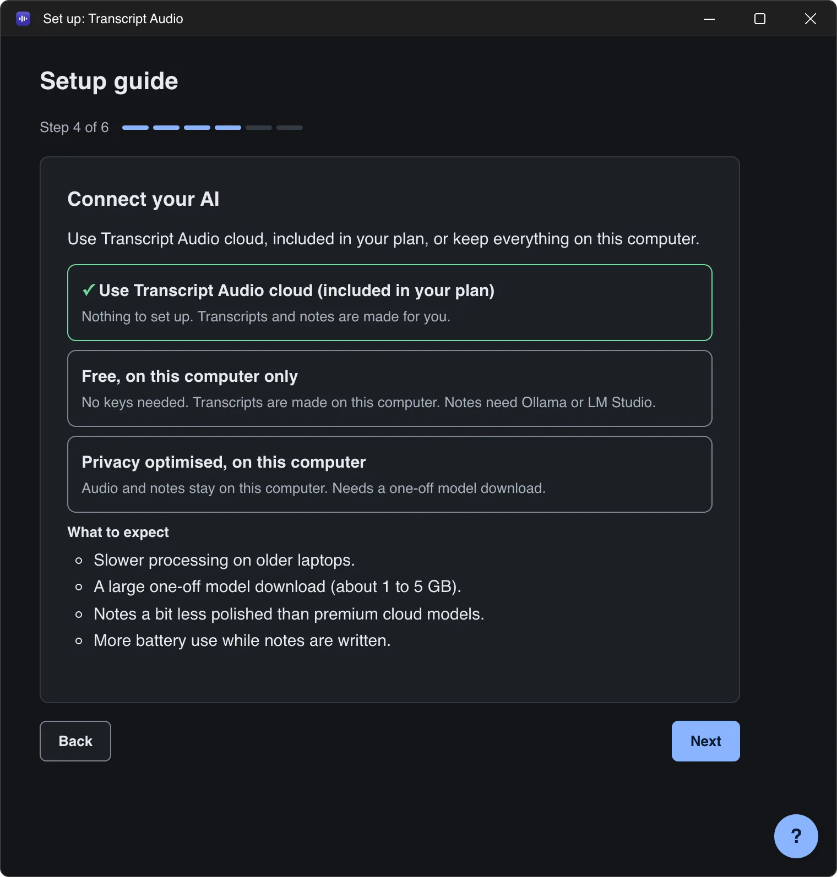Click the green checkmark on cloud option
This screenshot has width=837, height=877.
tap(89, 290)
